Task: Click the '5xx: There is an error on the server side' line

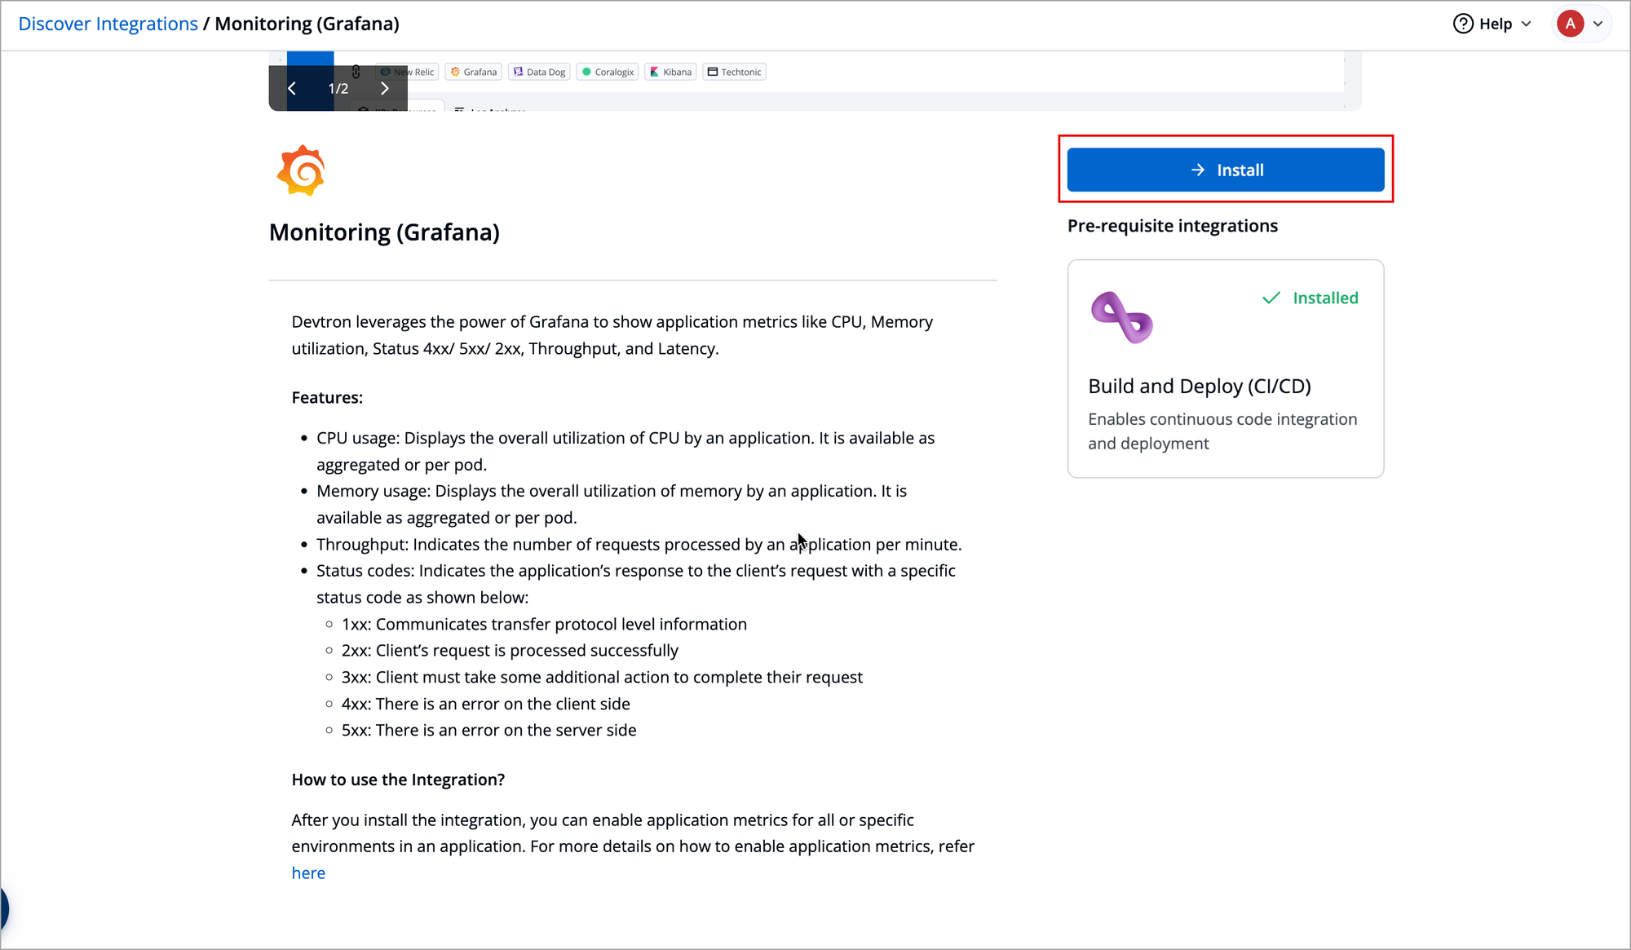Action: 488,730
